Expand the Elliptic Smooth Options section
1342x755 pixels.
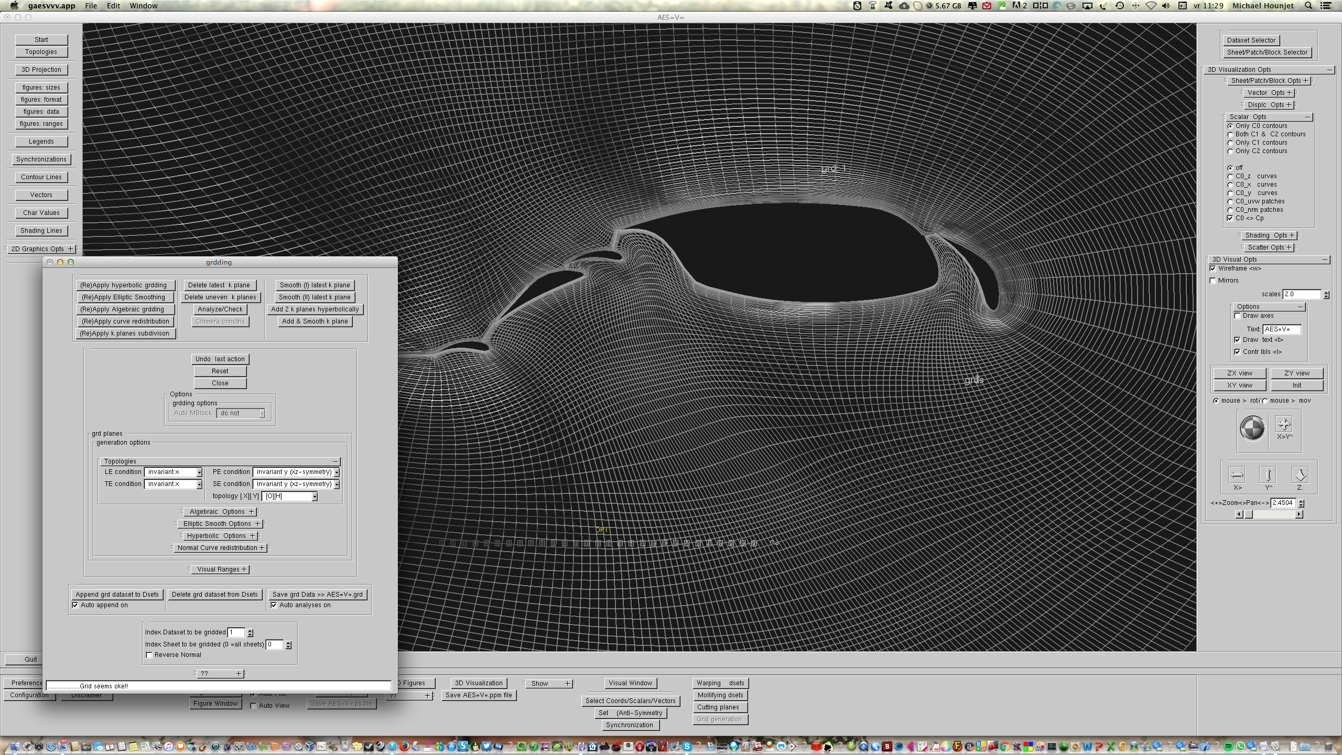click(x=220, y=524)
